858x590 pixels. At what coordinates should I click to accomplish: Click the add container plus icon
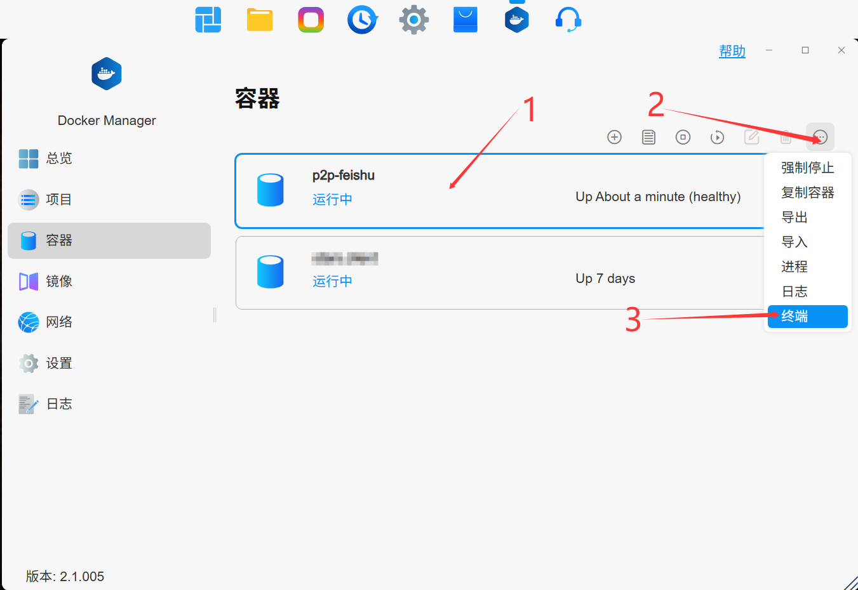pyautogui.click(x=614, y=137)
